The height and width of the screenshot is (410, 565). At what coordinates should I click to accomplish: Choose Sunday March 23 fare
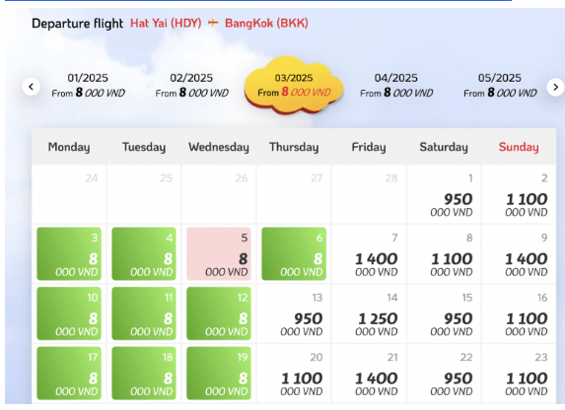click(519, 374)
